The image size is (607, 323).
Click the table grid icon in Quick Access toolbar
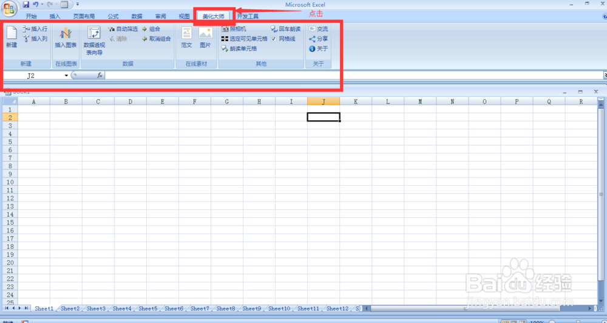65,5
